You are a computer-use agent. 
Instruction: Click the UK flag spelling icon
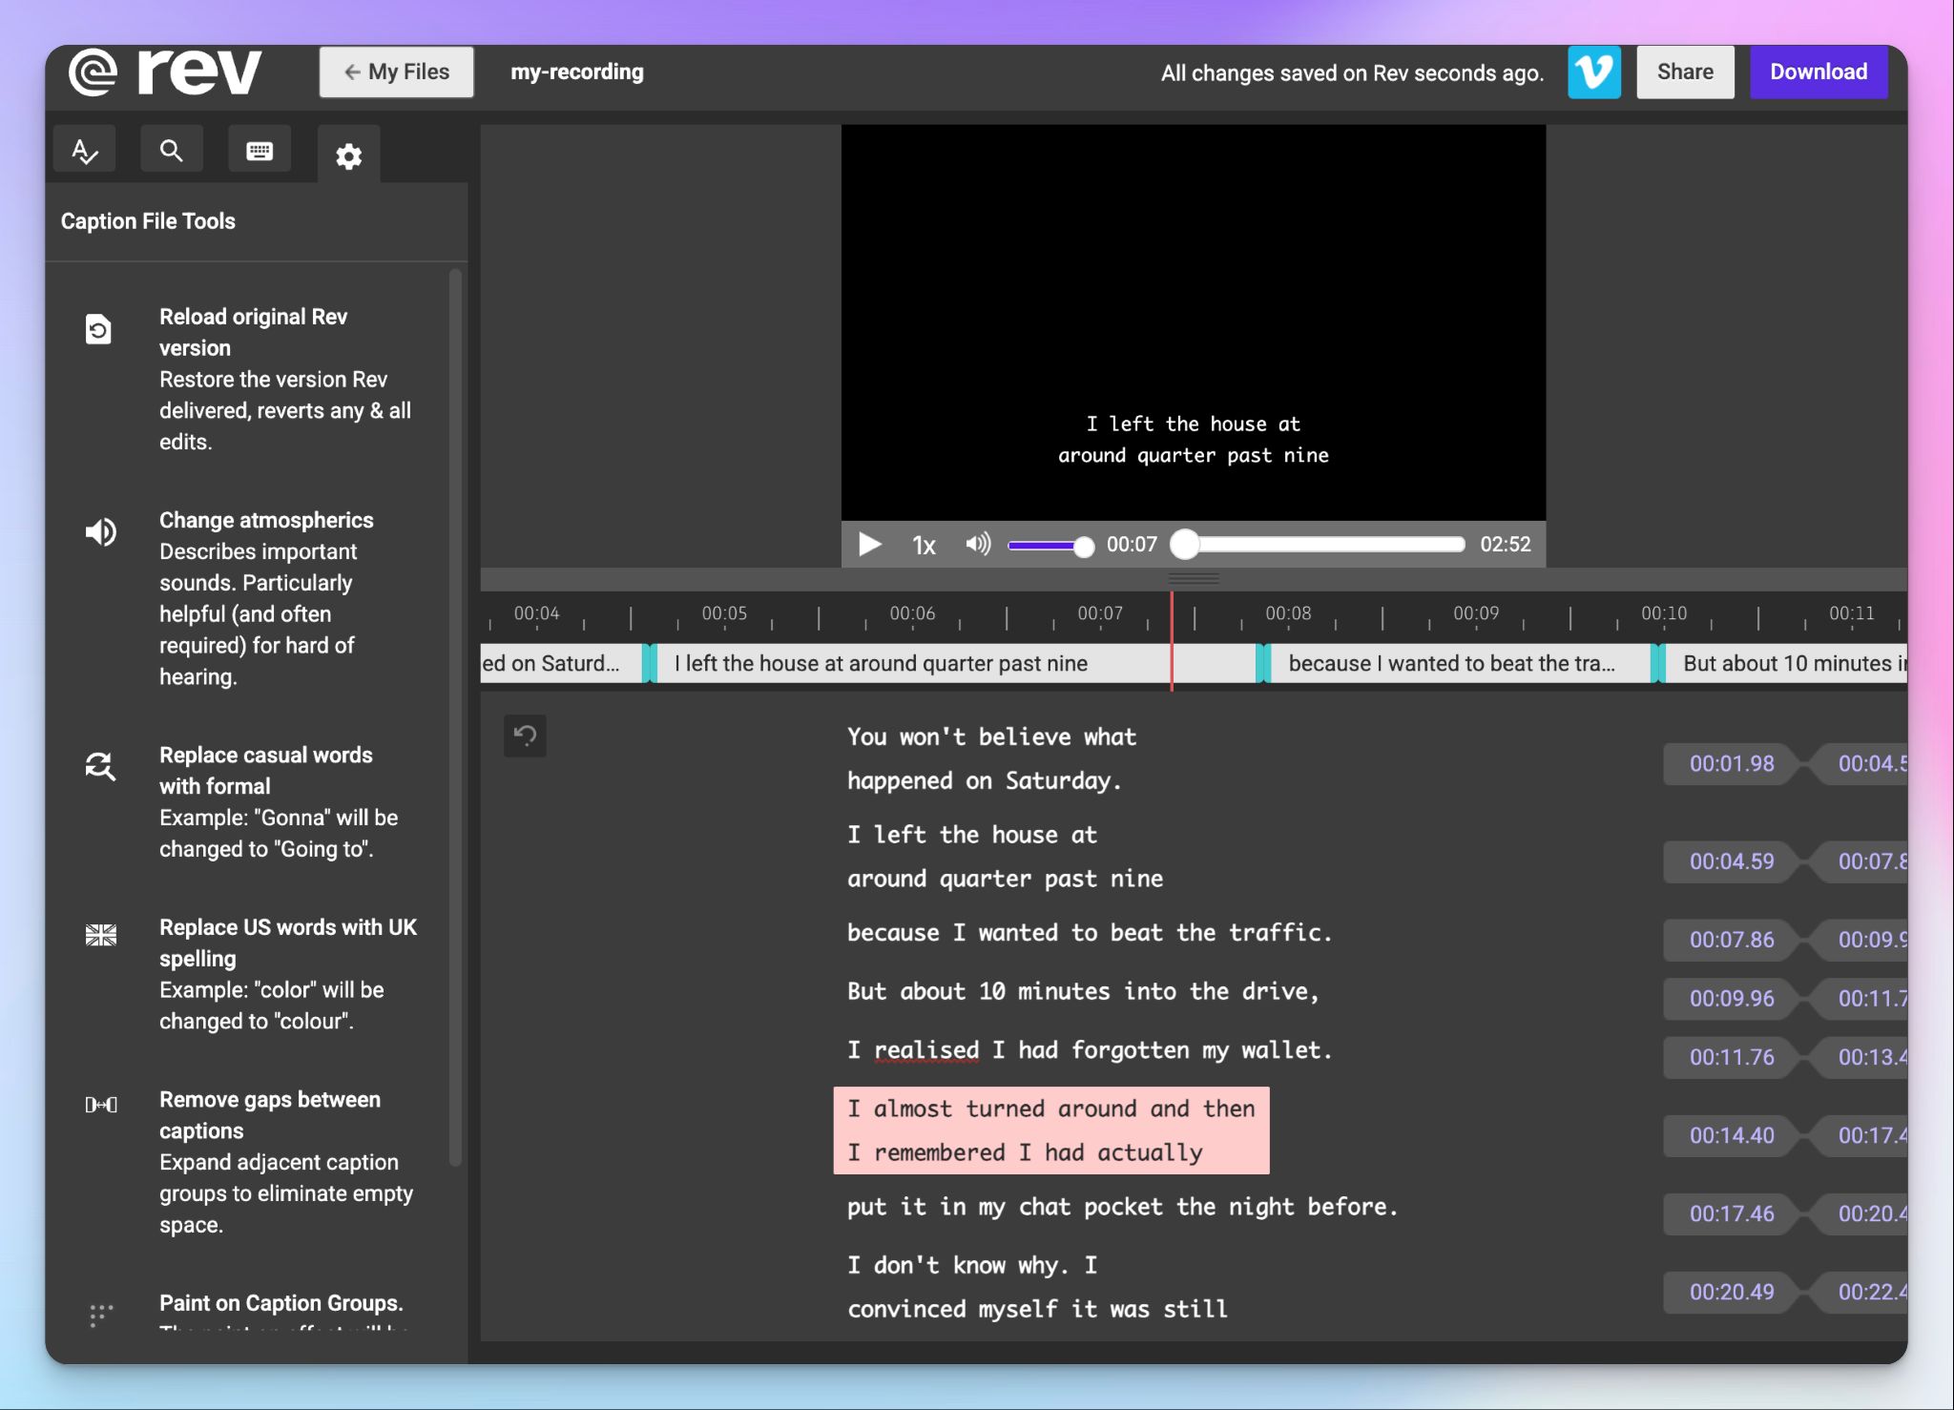coord(101,935)
